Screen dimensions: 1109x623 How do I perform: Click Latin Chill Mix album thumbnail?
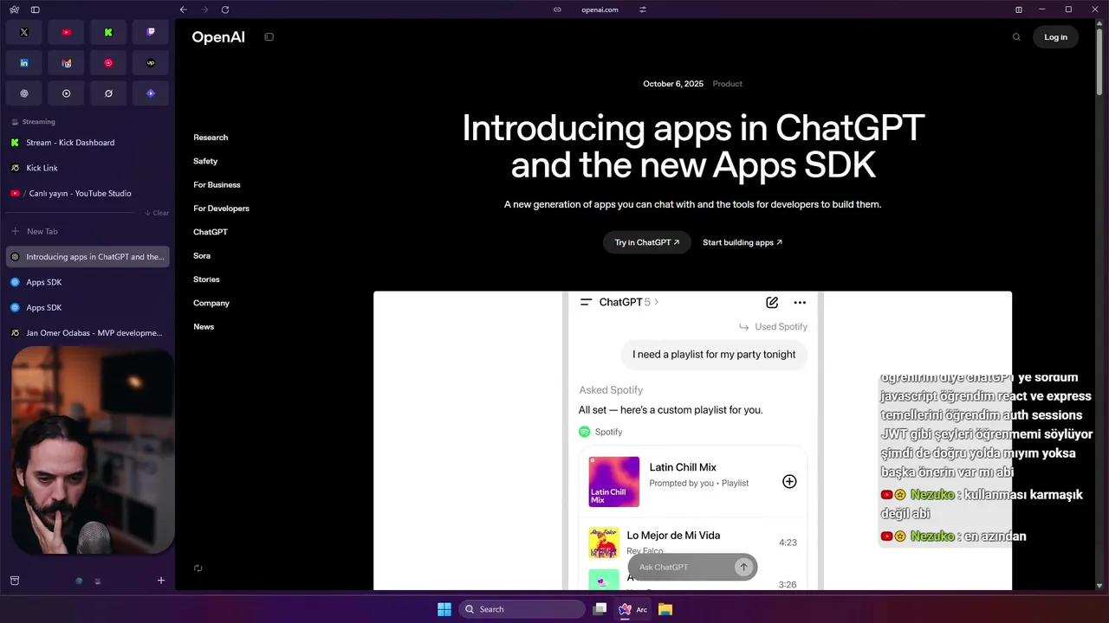point(613,482)
